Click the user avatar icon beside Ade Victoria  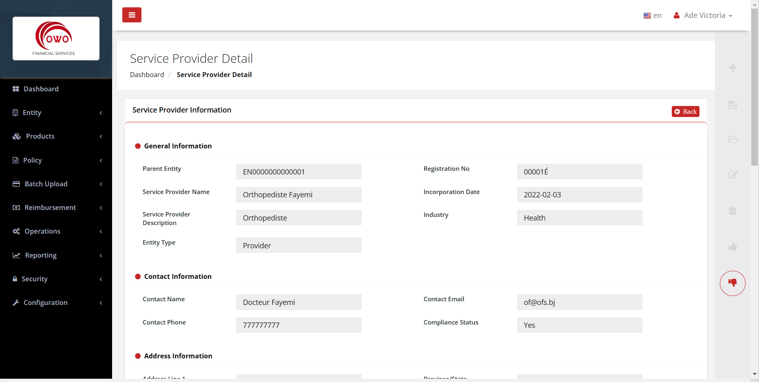677,15
